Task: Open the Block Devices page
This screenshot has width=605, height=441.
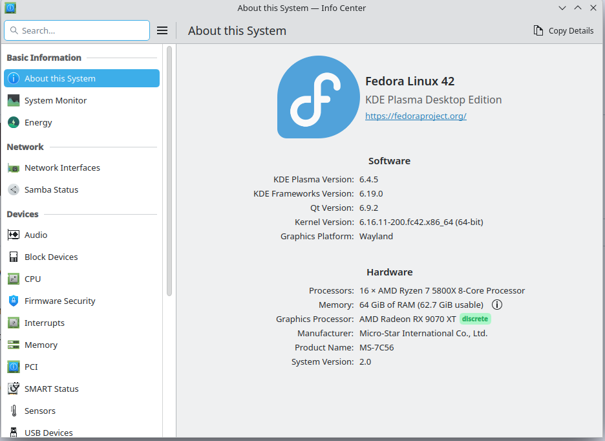Action: tap(82, 257)
